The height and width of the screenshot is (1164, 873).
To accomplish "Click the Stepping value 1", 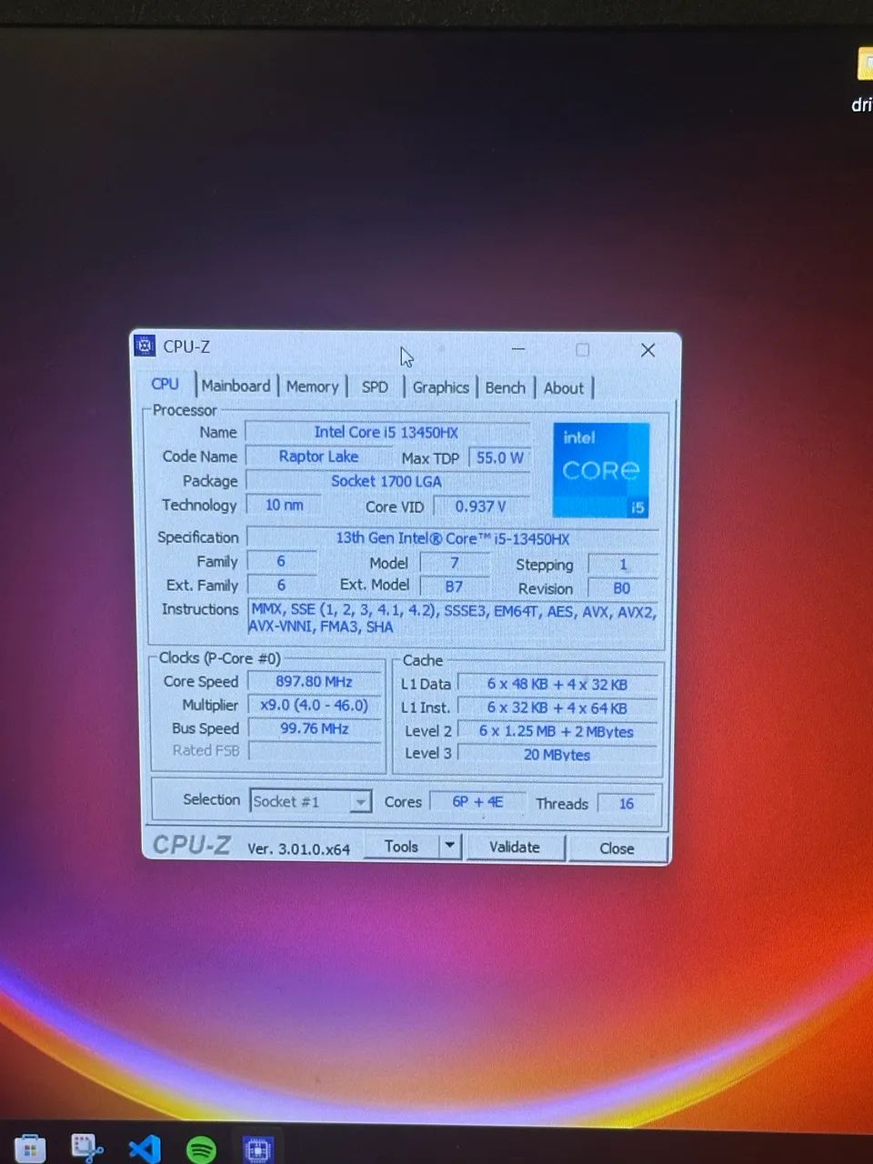I will click(x=623, y=565).
